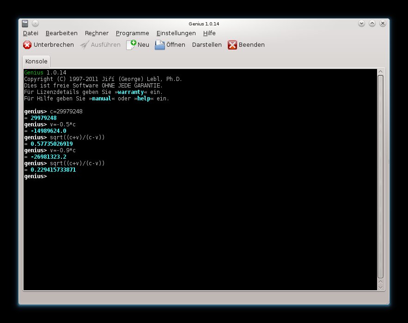The height and width of the screenshot is (323, 408).
Task: Click the Beenden label in toolbar
Action: (252, 45)
